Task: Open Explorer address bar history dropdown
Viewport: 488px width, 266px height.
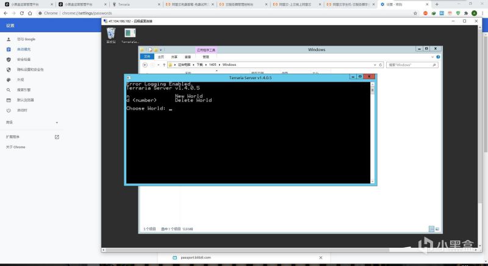Action: click(x=375, y=65)
